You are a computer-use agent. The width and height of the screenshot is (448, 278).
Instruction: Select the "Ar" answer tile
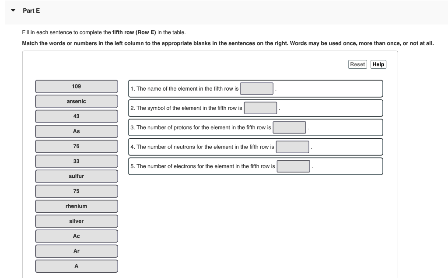[76, 251]
